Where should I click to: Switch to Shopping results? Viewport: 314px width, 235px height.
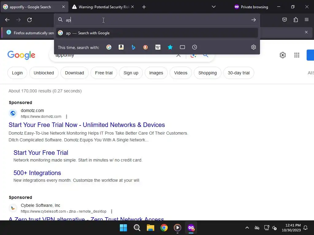coord(208,73)
